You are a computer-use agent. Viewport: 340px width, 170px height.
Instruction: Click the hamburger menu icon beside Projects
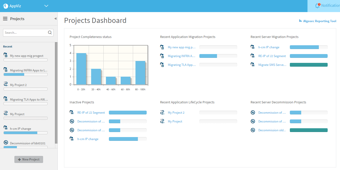coord(5,19)
